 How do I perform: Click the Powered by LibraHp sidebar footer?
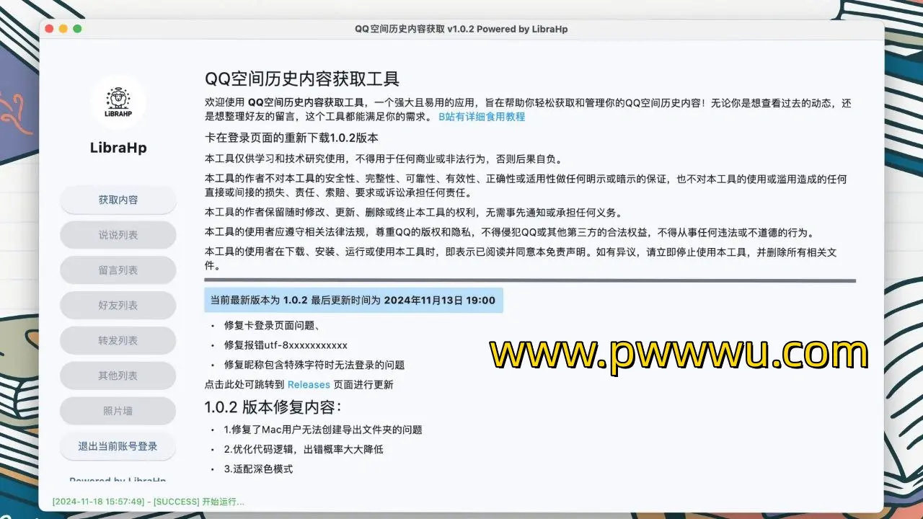(118, 479)
